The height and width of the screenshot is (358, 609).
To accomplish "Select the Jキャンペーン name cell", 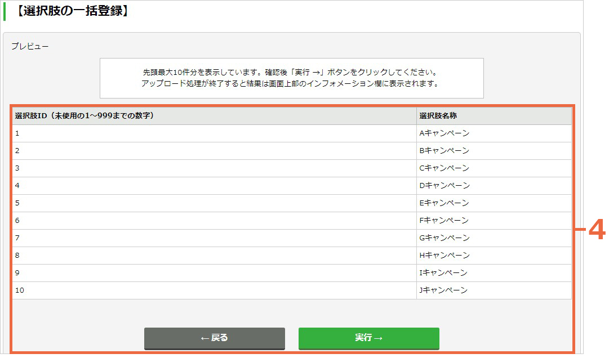I will (494, 290).
